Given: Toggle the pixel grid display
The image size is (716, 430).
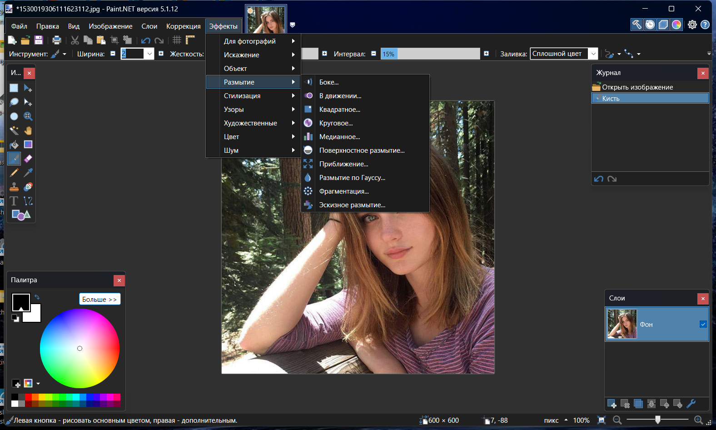Looking at the screenshot, I should (x=177, y=40).
